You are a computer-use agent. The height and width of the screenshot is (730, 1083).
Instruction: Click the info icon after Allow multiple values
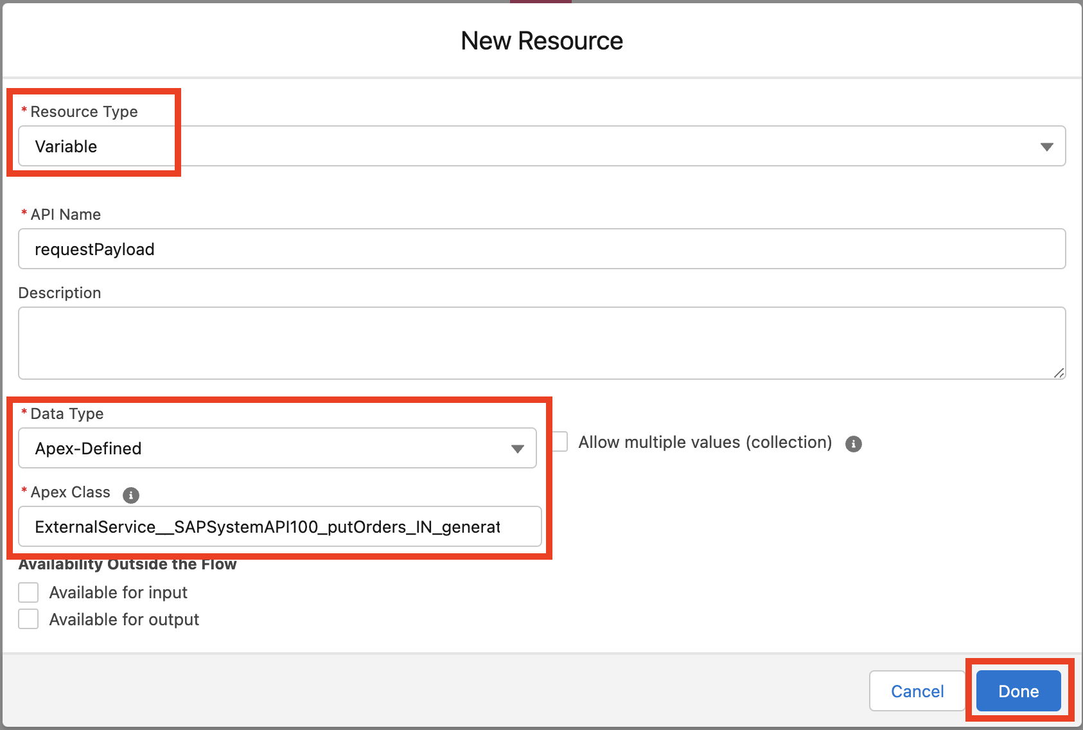(853, 443)
